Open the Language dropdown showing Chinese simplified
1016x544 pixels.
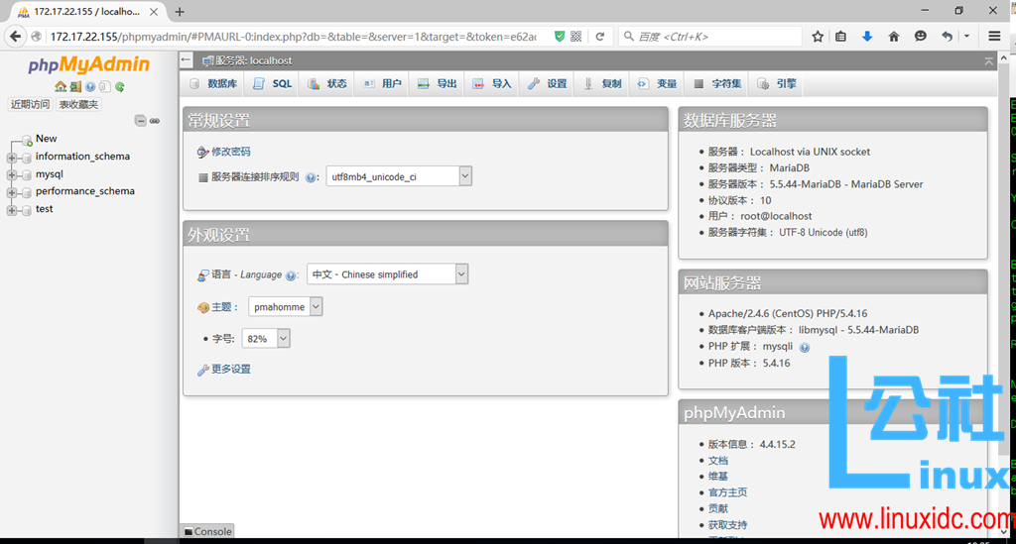click(x=388, y=274)
